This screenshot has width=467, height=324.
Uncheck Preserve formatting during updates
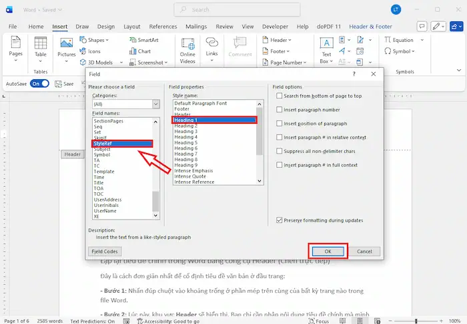pos(279,220)
